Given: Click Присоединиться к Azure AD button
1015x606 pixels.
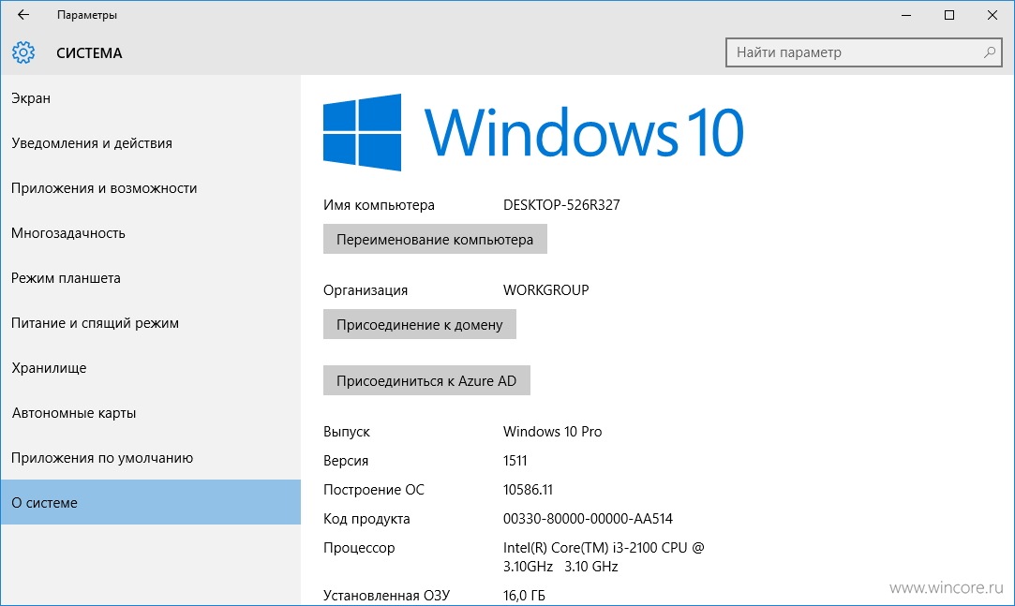Looking at the screenshot, I should click(x=426, y=380).
